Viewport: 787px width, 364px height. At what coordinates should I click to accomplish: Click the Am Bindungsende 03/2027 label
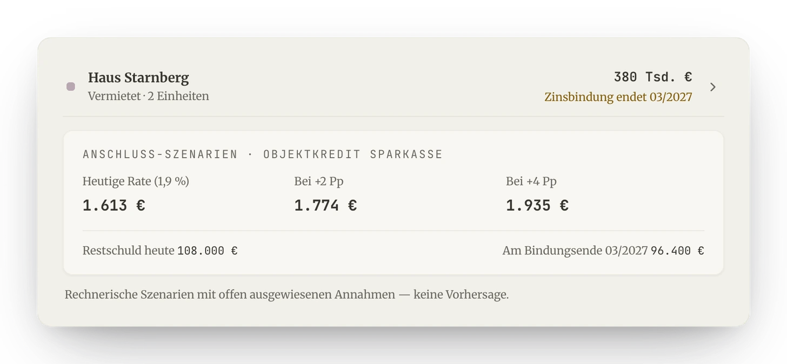[575, 251]
